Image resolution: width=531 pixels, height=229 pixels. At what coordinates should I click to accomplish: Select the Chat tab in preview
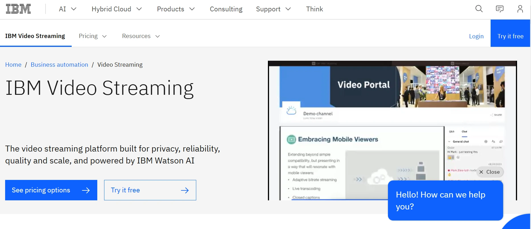point(464,131)
